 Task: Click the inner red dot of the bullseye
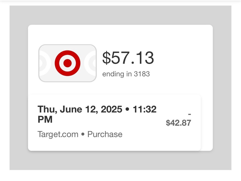tap(67, 63)
